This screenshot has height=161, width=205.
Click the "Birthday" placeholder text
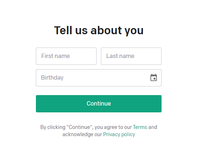52,78
